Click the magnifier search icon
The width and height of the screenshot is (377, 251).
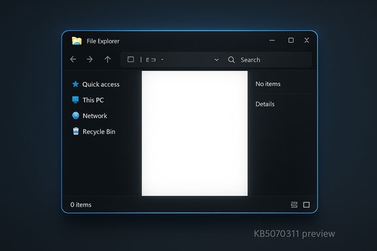point(231,59)
